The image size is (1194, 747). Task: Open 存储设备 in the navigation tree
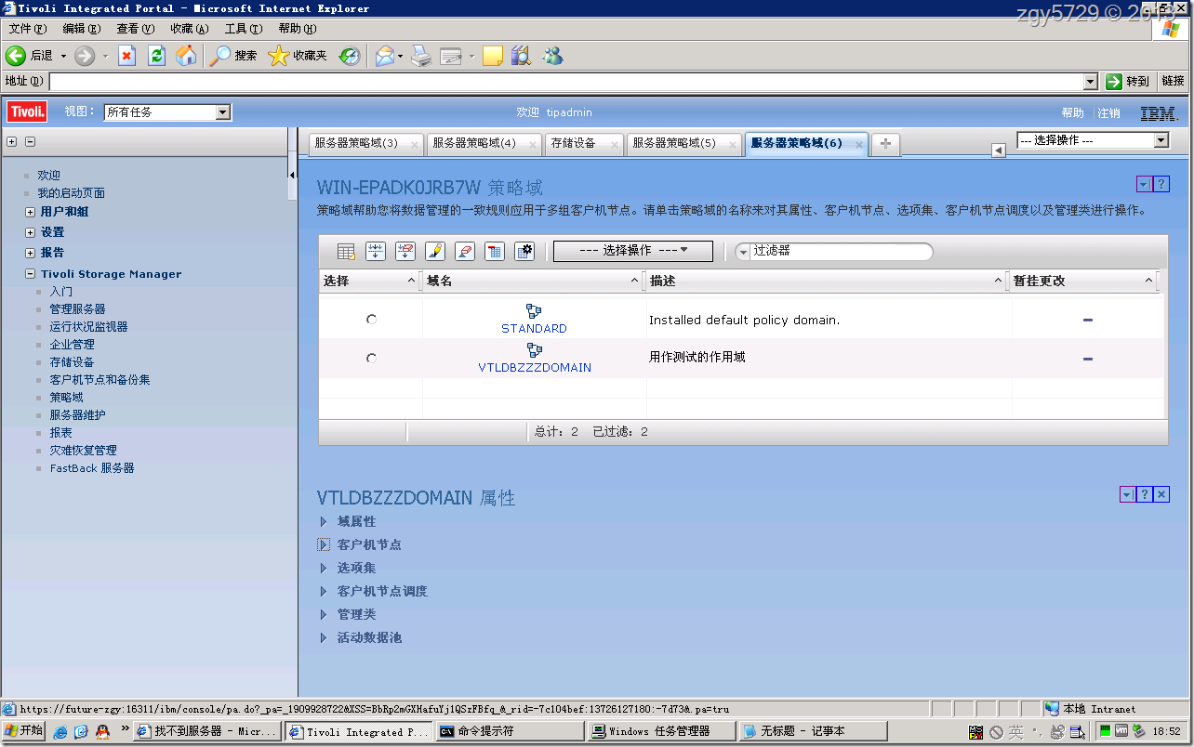pyautogui.click(x=72, y=362)
